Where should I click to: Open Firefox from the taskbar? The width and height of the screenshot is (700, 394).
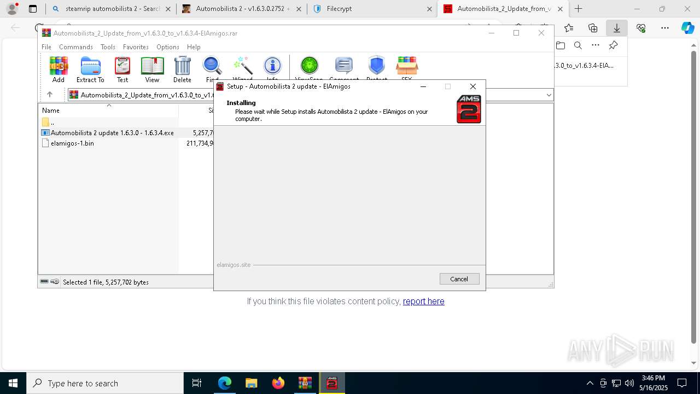[278, 383]
